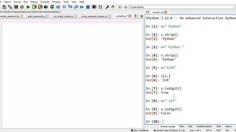Select the Console 1/A tab
236x132 pixels.
pos(158,12)
